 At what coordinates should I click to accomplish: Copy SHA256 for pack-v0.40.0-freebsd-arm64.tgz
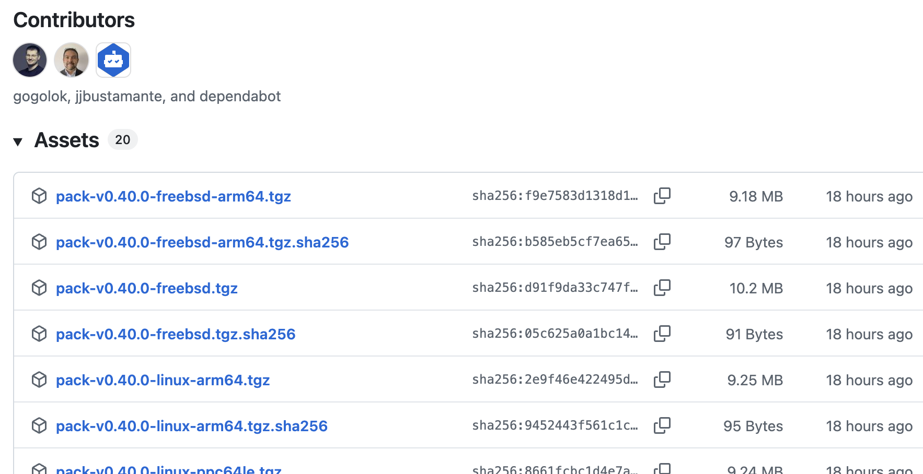tap(662, 196)
